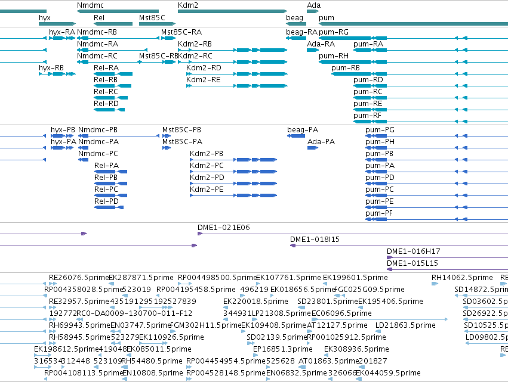Select EST EK287871.5prime
The image size is (508, 382).
141,278
